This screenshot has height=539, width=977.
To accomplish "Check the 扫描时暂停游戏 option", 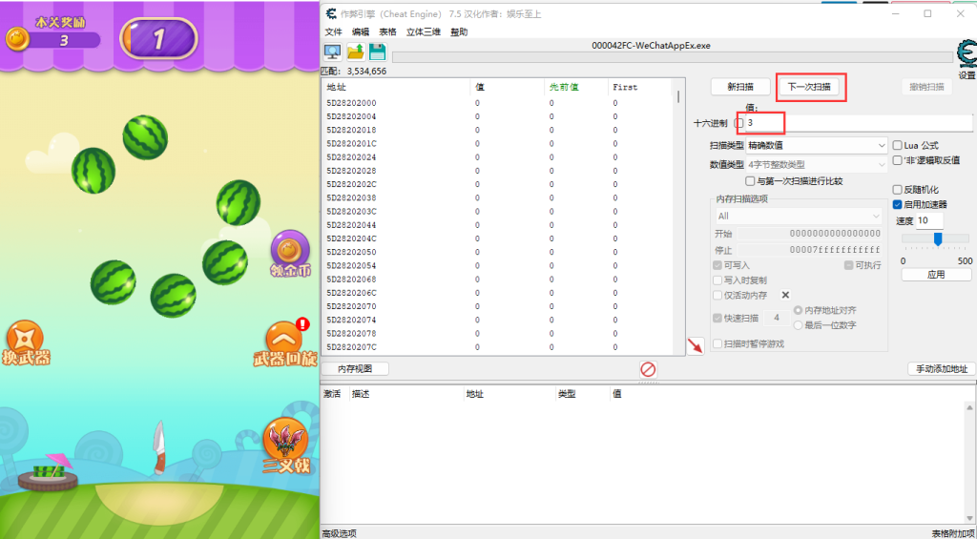I will click(x=717, y=344).
